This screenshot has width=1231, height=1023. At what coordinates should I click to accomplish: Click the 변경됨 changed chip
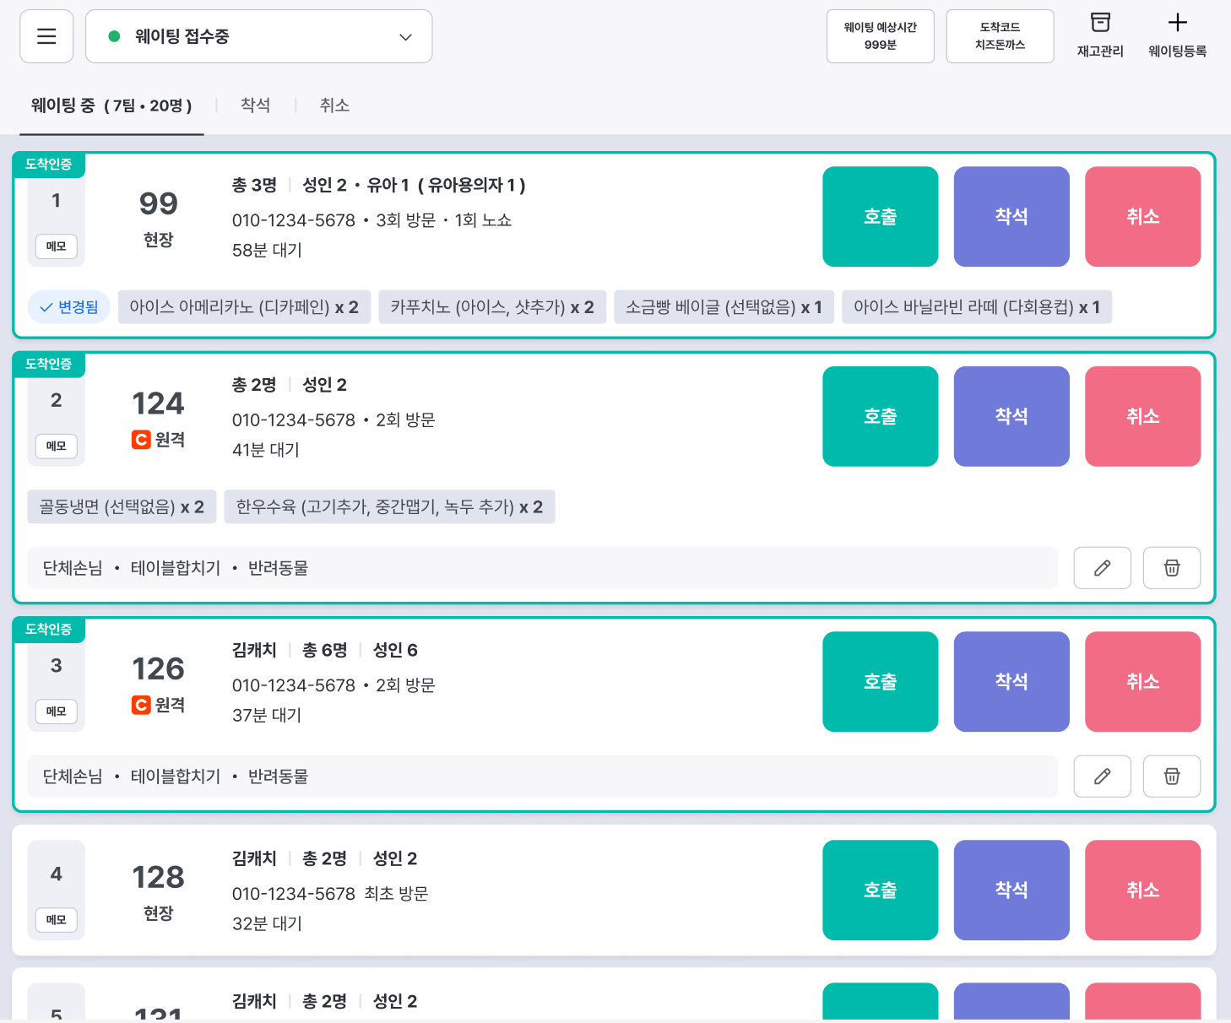coord(69,307)
